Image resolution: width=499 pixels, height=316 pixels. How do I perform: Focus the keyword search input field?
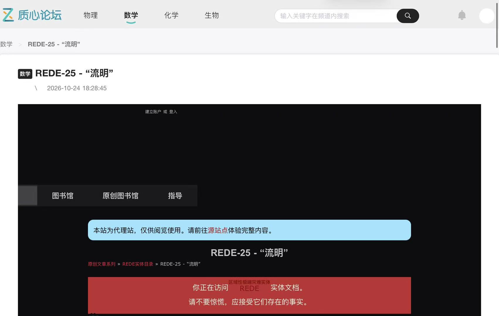pos(336,16)
